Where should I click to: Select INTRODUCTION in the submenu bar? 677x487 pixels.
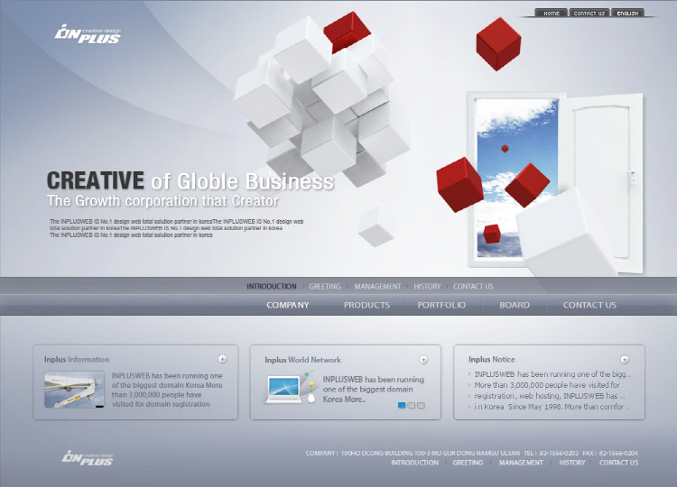[x=272, y=287]
